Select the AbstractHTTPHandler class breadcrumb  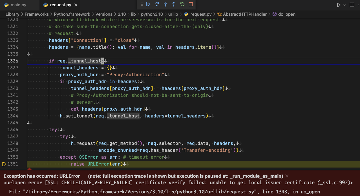coord(242,14)
